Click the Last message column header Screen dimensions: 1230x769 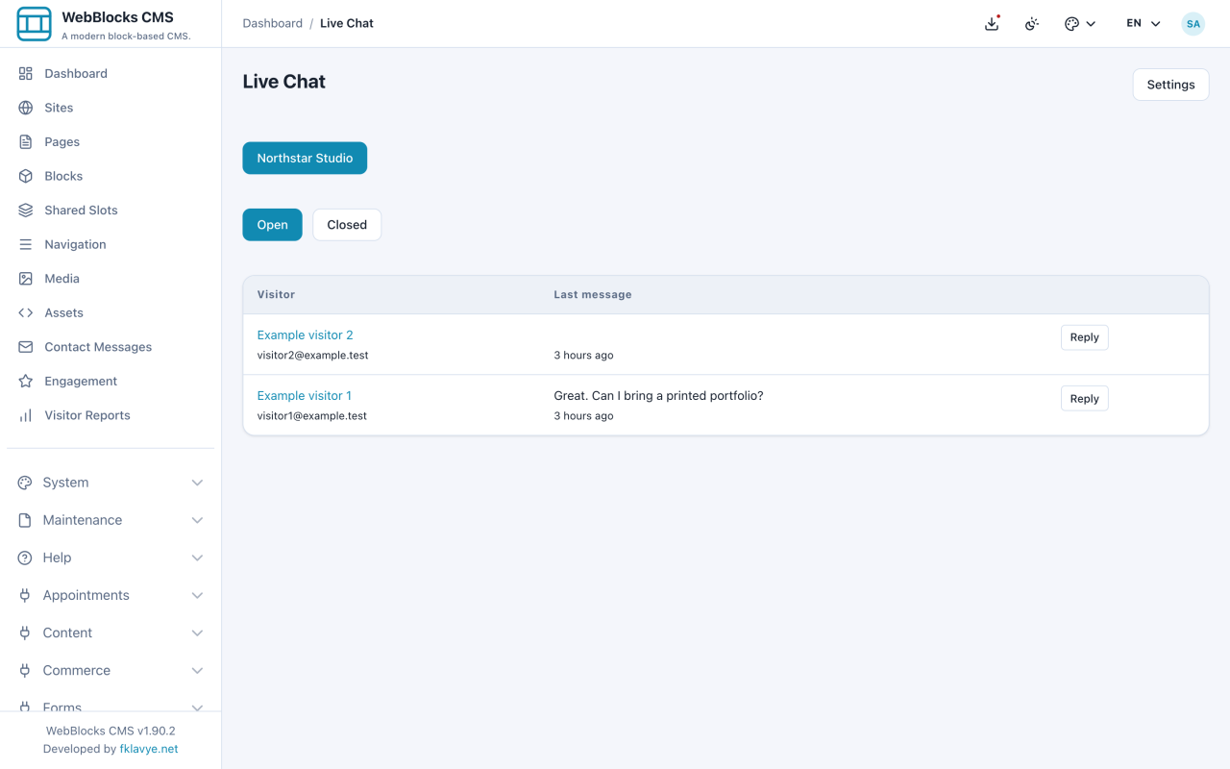[x=592, y=294]
